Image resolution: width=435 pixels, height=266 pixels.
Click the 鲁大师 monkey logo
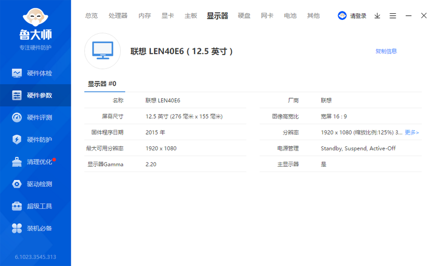(x=35, y=17)
